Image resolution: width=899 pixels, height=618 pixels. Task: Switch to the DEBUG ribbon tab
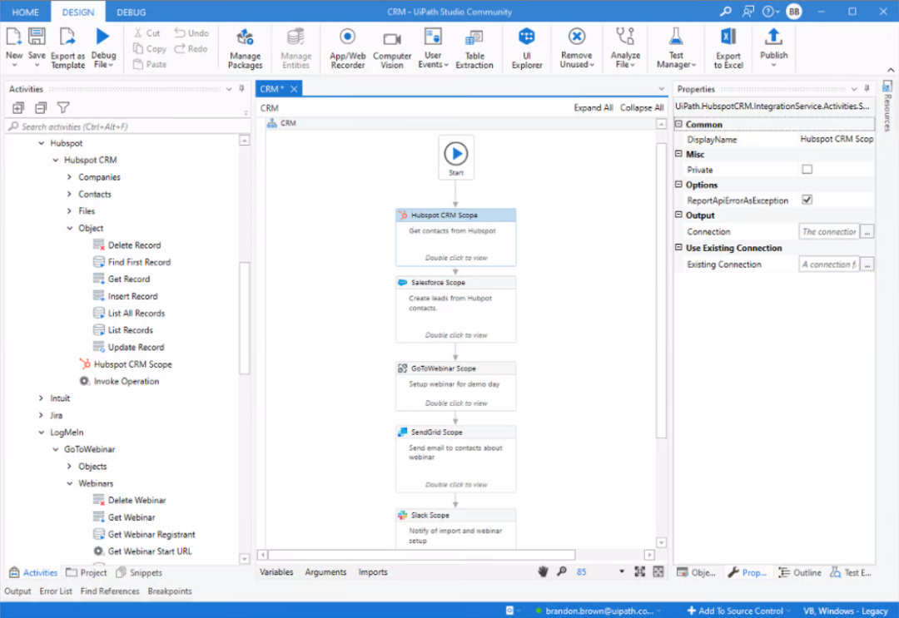[132, 12]
